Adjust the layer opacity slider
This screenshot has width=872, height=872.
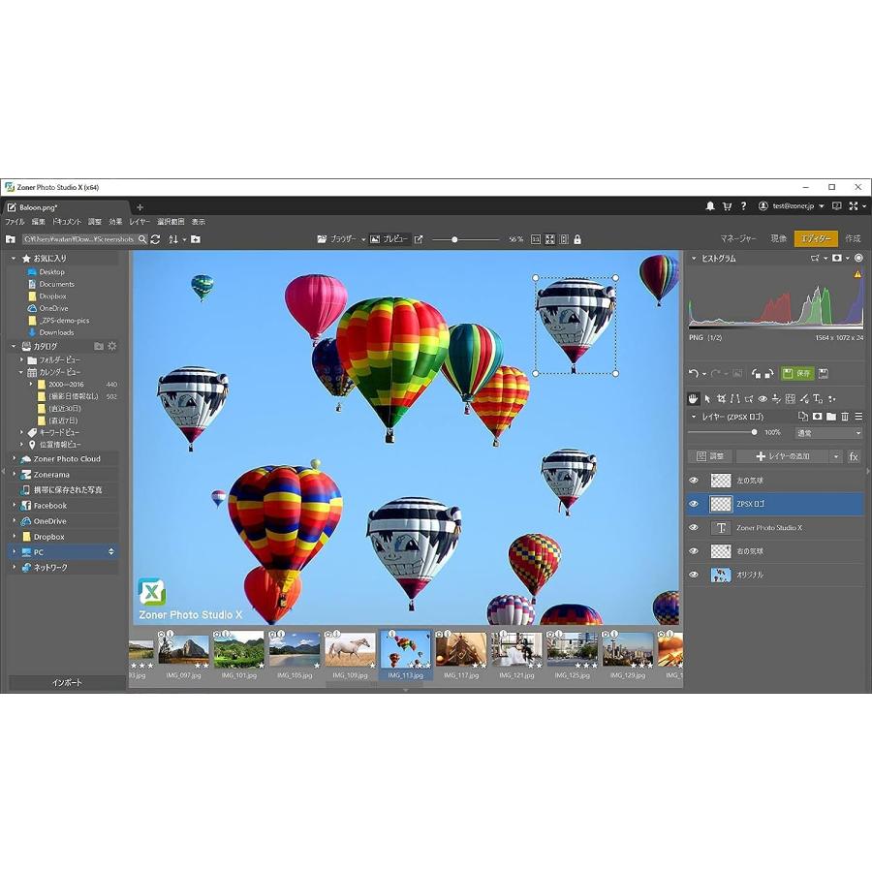coord(755,432)
